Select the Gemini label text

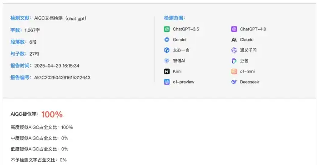(x=180, y=40)
